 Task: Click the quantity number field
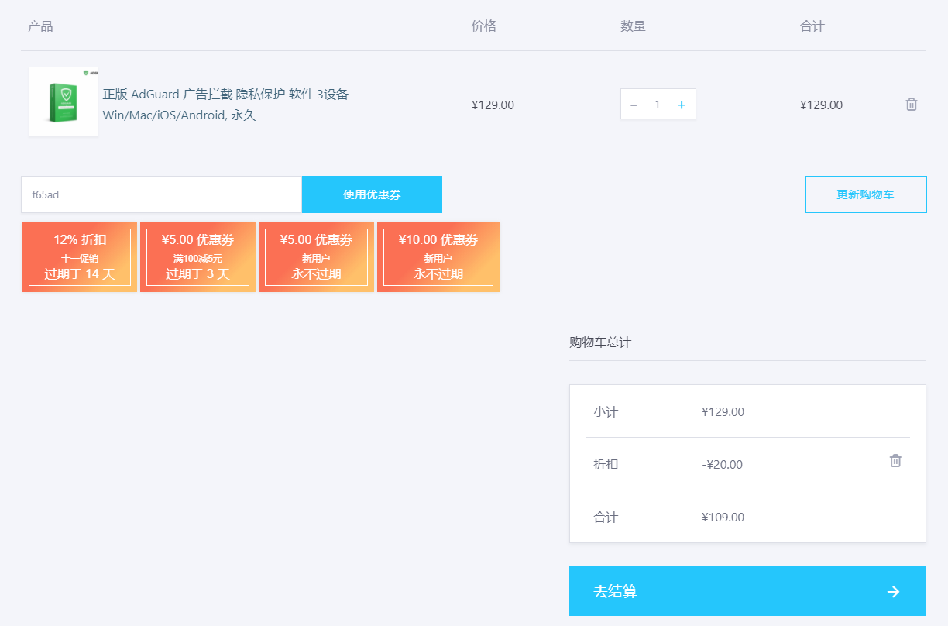[x=658, y=105]
